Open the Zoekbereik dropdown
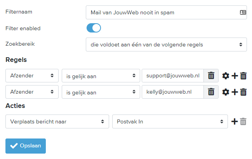252x159 pixels. 166,44
